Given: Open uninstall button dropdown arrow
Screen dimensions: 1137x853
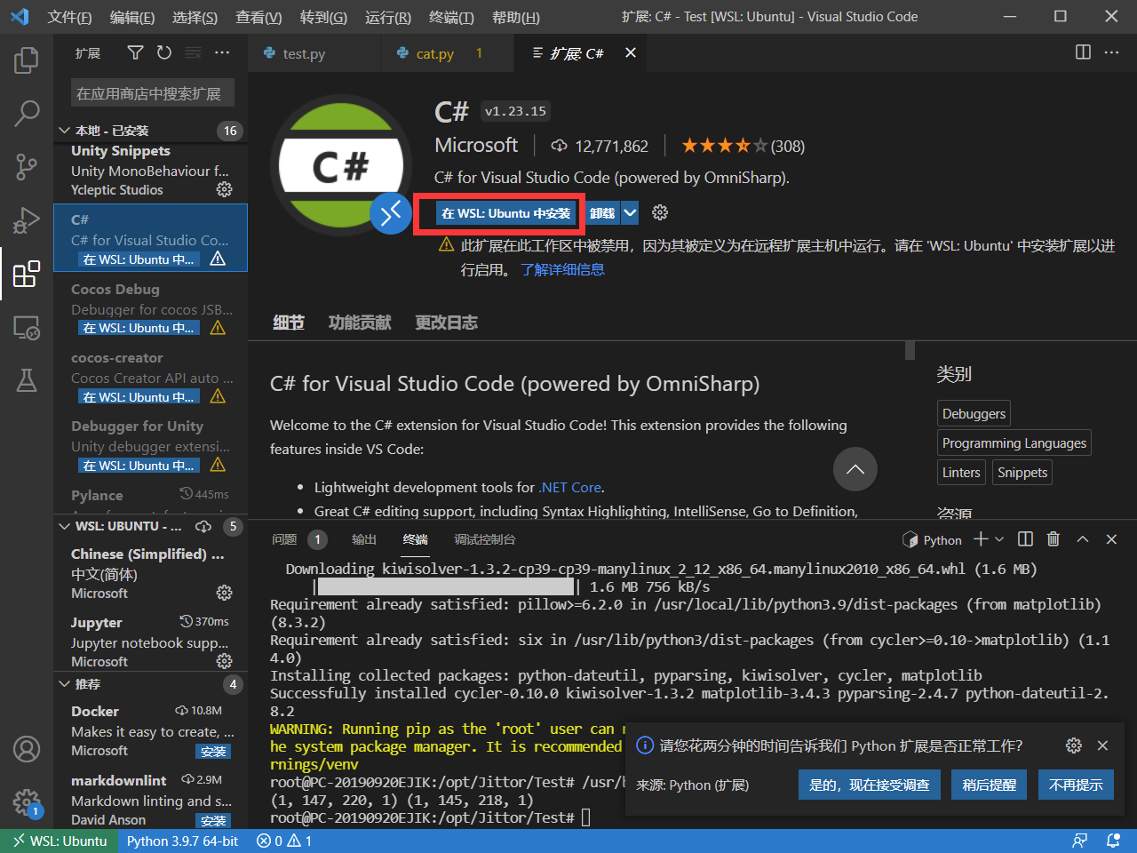Looking at the screenshot, I should (x=630, y=212).
